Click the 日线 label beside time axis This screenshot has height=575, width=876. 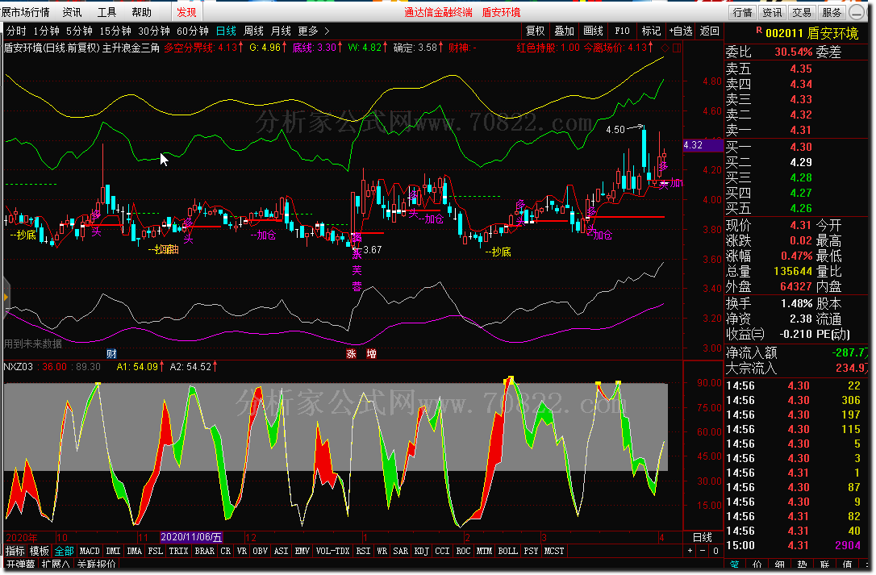click(703, 537)
